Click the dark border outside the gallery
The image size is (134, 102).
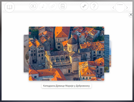tap(1, 52)
